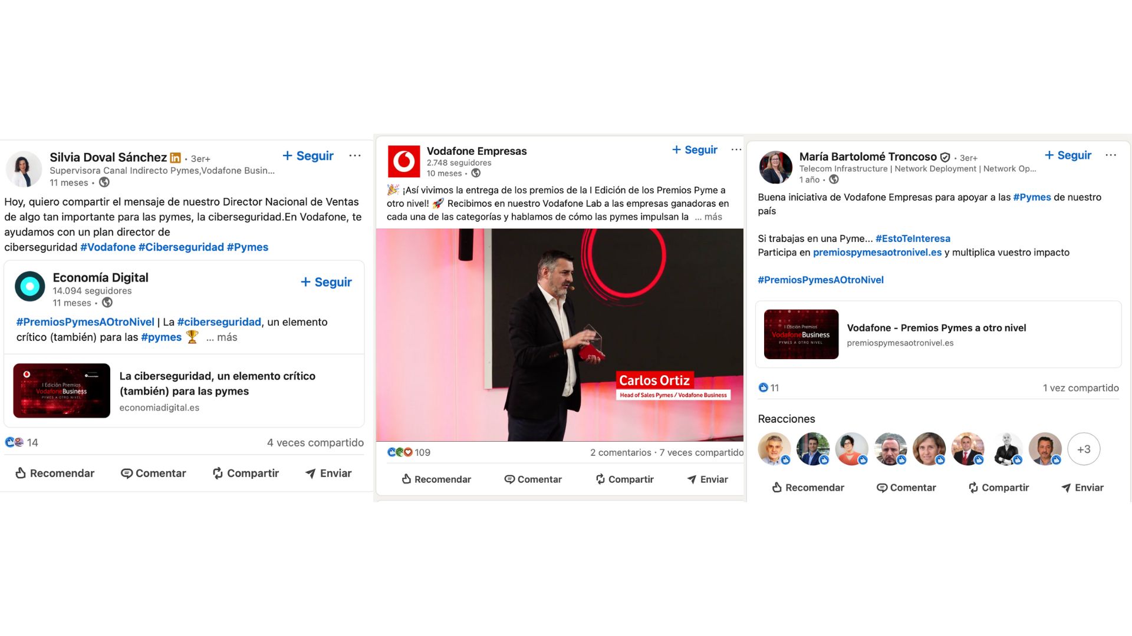The width and height of the screenshot is (1132, 636).
Task: Follow Economía Digital with Seguir button
Action: coord(326,282)
